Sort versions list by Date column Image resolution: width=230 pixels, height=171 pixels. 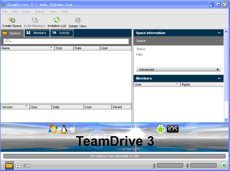coord(68,107)
